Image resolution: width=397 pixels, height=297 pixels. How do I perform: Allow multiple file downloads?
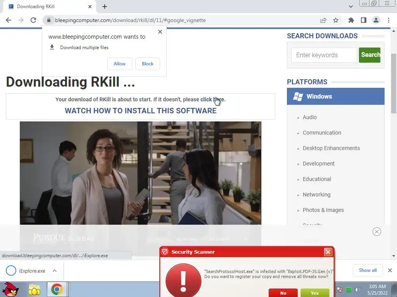[x=119, y=64]
